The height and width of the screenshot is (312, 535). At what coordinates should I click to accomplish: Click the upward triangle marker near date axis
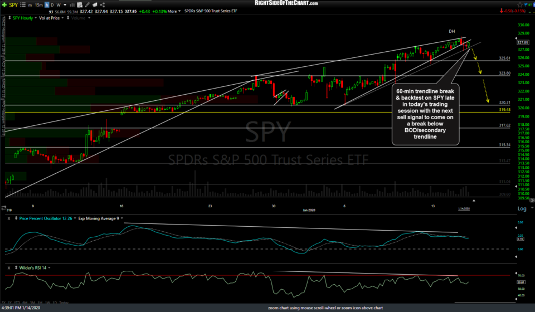tap(474, 201)
